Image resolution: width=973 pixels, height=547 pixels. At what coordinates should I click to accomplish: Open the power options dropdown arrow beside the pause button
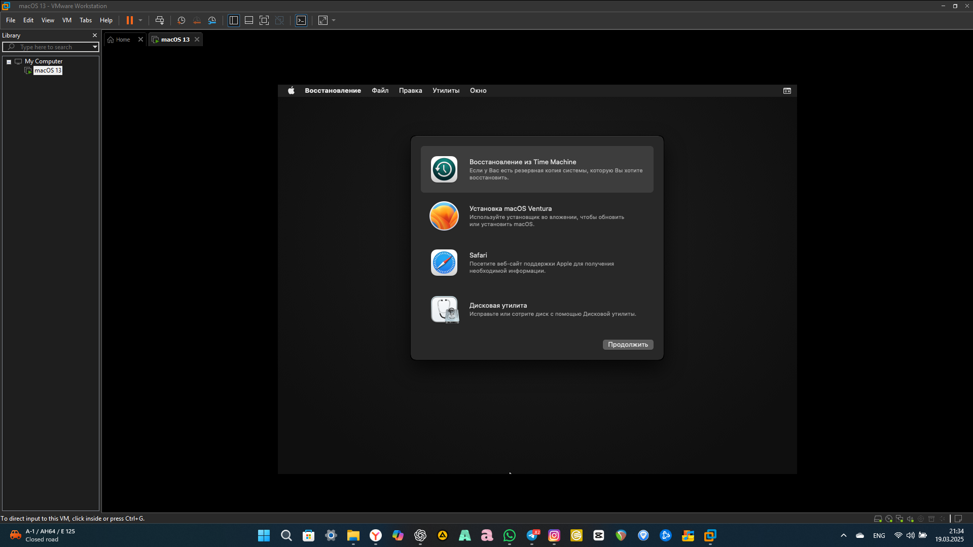pos(140,20)
